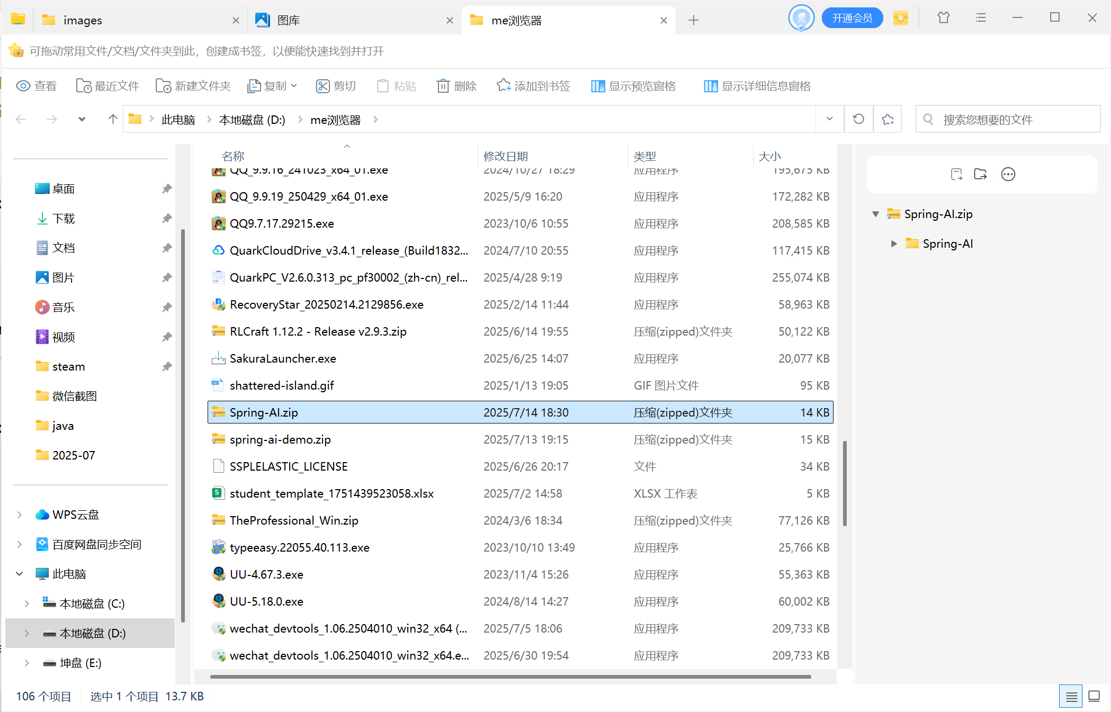Open the skin/theme shirt icon

coord(943,18)
